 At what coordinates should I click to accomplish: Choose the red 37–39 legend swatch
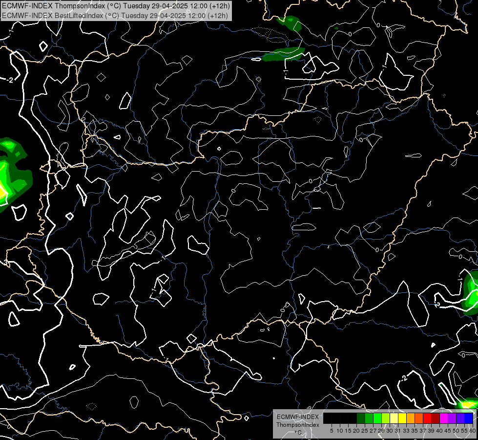427,418
